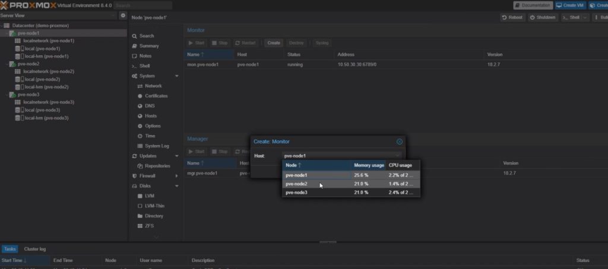Choose pve-node2 in the host dropdown list
Image resolution: width=608 pixels, height=269 pixels.
click(351, 184)
